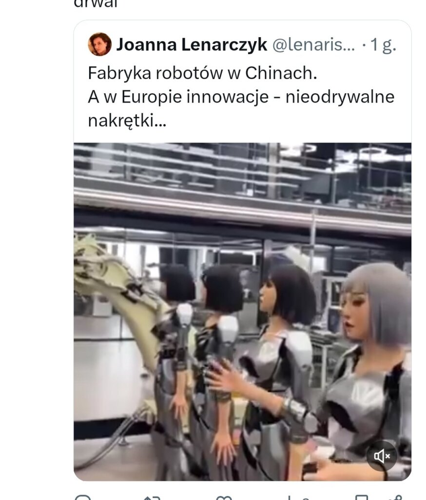Open Joanna Lenarczyk's profile avatar
426x500 pixels.
coord(99,44)
